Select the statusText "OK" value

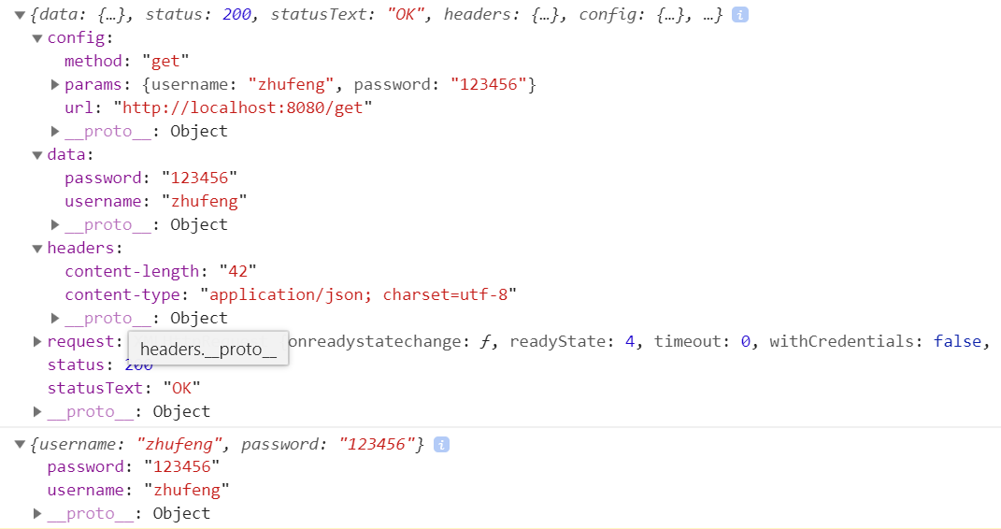(x=181, y=389)
